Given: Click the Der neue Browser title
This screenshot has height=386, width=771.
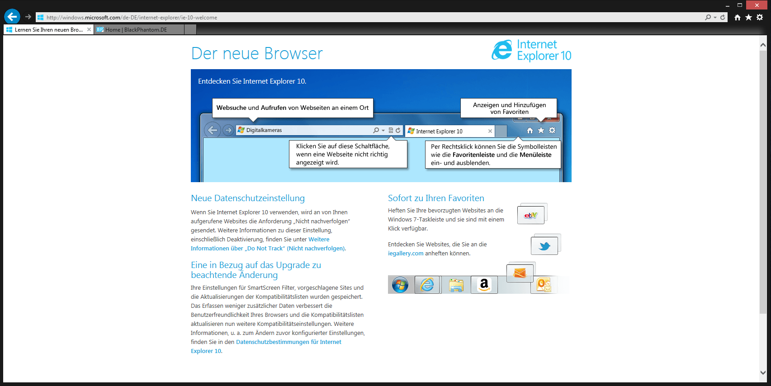Looking at the screenshot, I should tap(257, 53).
